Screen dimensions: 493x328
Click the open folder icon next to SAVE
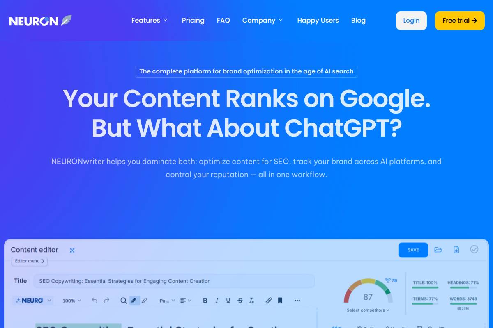(x=438, y=250)
